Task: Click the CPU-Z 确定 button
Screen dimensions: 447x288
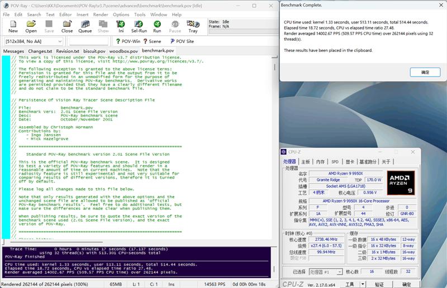Action: 407,284
